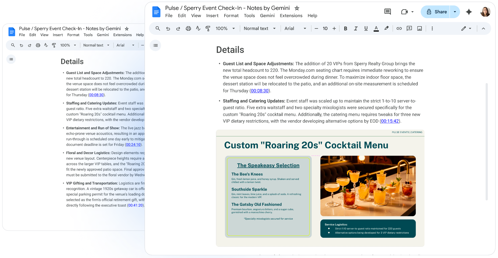The width and height of the screenshot is (498, 258).
Task: Follow timestamp link 00:08:30 in front window
Action: click(260, 91)
